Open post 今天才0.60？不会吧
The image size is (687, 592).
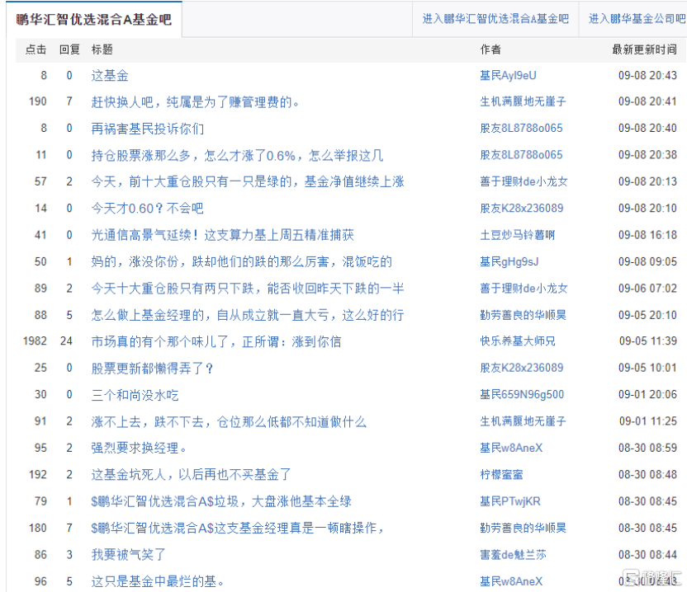click(147, 209)
